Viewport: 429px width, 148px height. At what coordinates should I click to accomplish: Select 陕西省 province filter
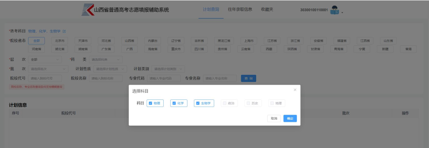[x=292, y=49]
